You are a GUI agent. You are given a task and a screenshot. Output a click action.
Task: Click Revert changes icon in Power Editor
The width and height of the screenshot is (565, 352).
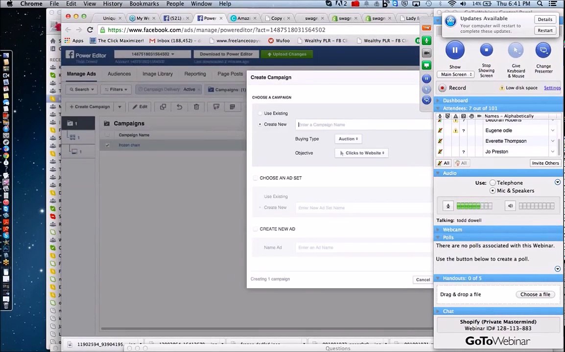pyautogui.click(x=180, y=107)
